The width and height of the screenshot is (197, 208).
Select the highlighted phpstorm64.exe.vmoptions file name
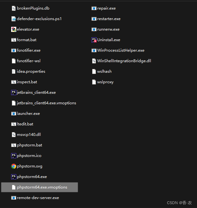coord(42,187)
